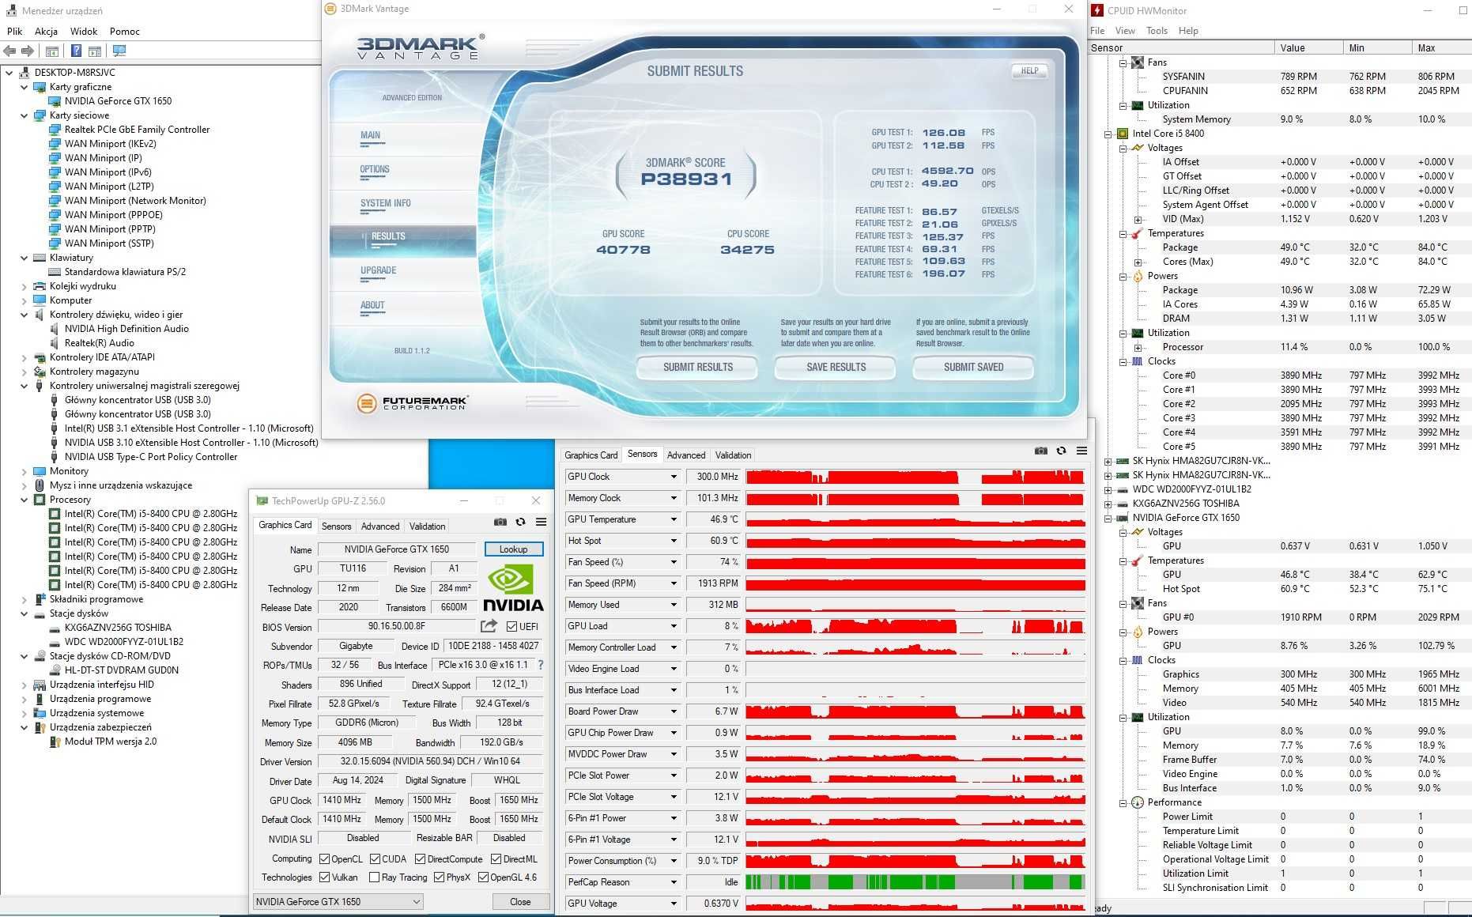
Task: Toggle the OpenCL checkbox
Action: point(324,859)
